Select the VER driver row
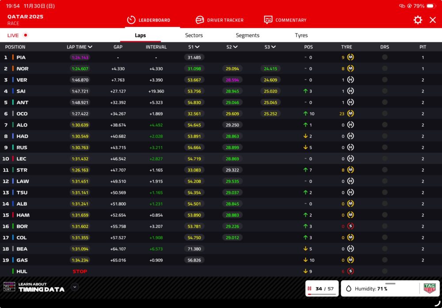 click(x=22, y=80)
